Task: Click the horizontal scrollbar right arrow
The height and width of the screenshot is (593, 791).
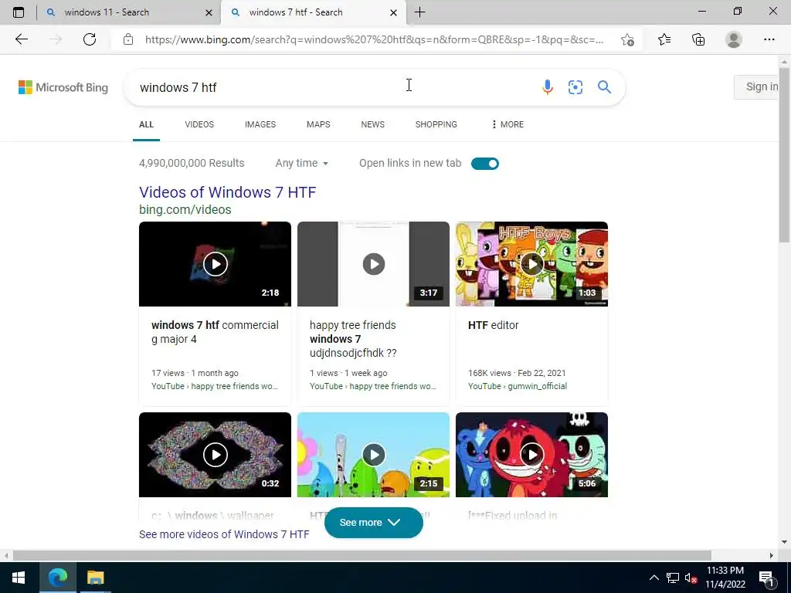Action: tap(772, 555)
